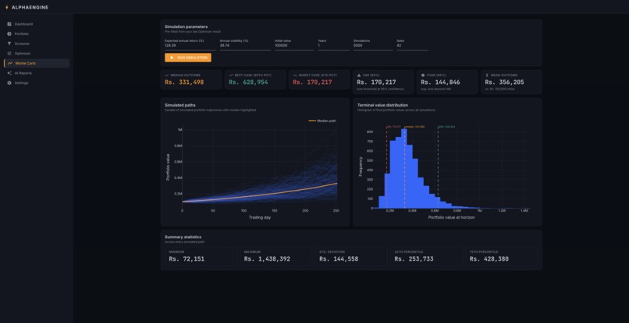Open the Dashboard page
This screenshot has height=323, width=629.
37,24
